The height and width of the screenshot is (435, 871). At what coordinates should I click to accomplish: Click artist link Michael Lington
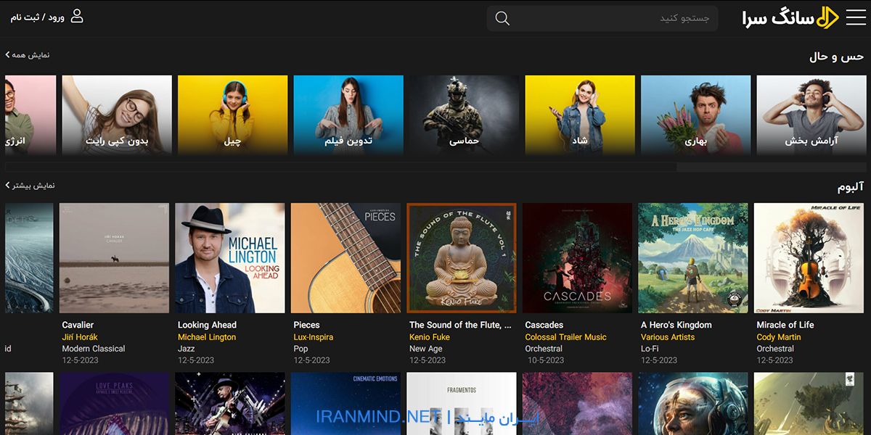207,337
